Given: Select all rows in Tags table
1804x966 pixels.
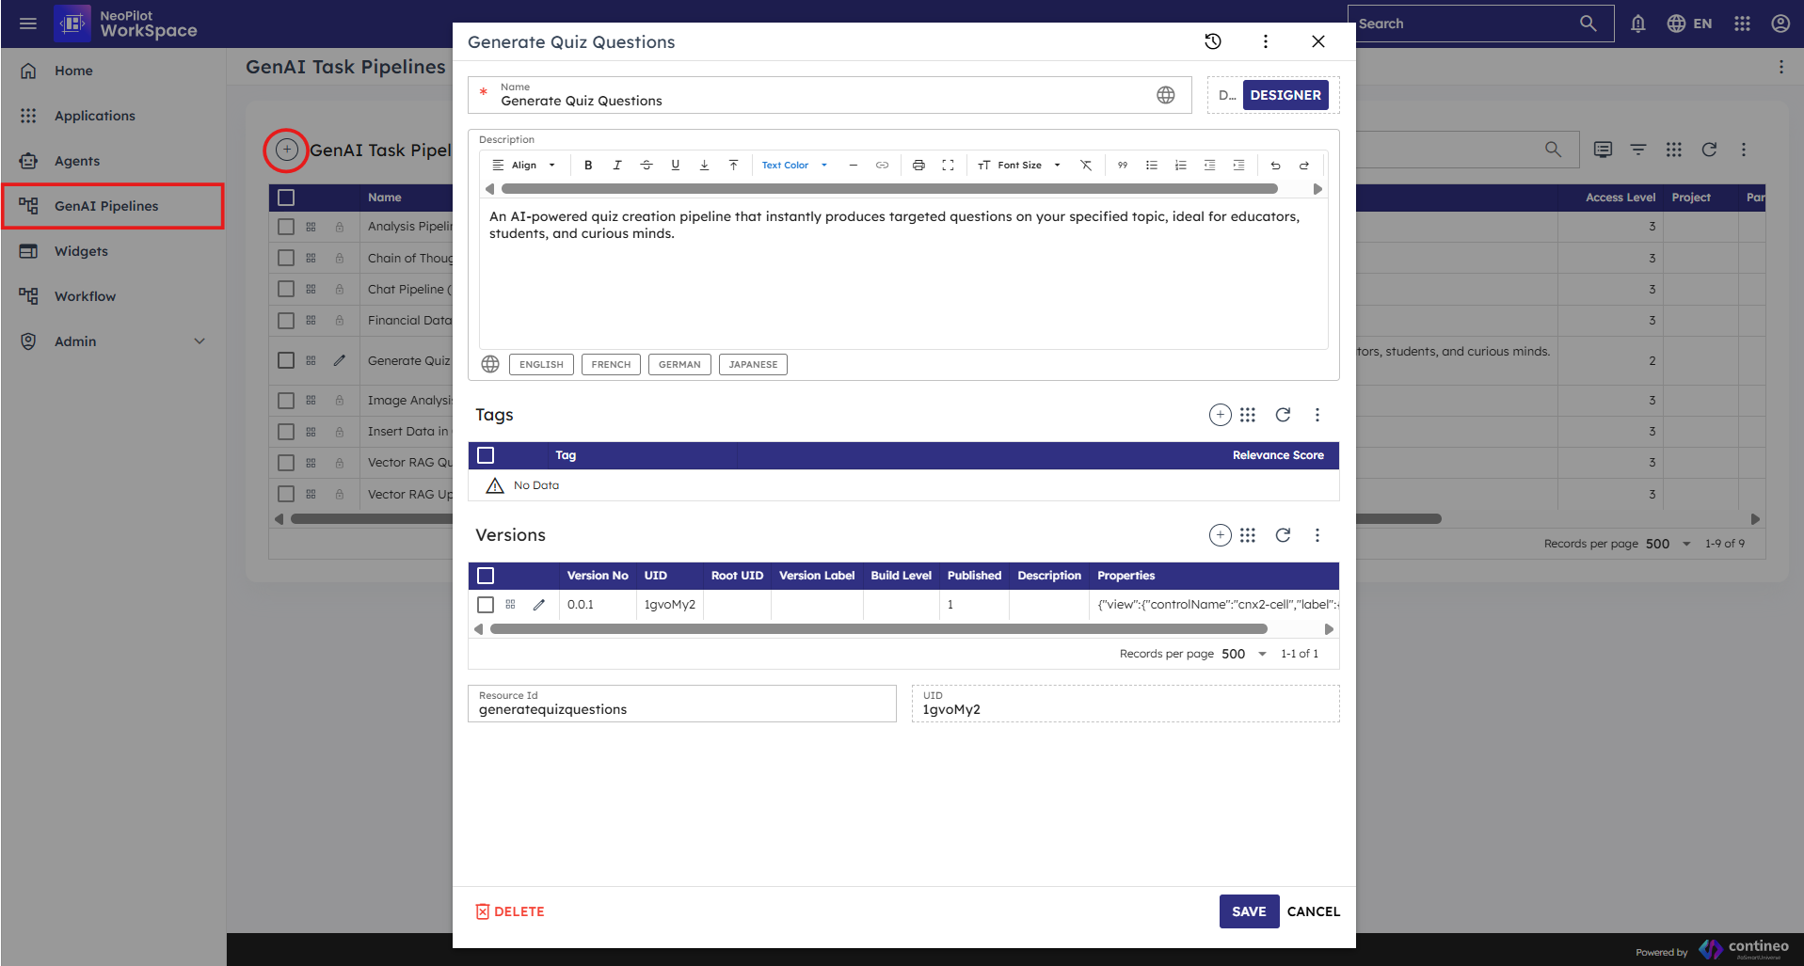Looking at the screenshot, I should pyautogui.click(x=486, y=455).
